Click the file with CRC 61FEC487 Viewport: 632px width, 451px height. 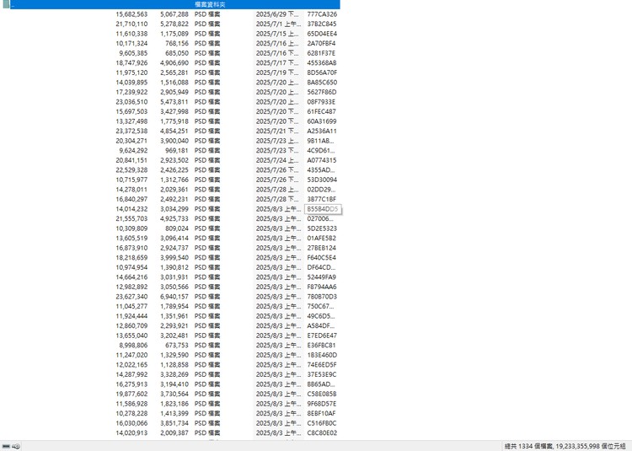pos(321,111)
